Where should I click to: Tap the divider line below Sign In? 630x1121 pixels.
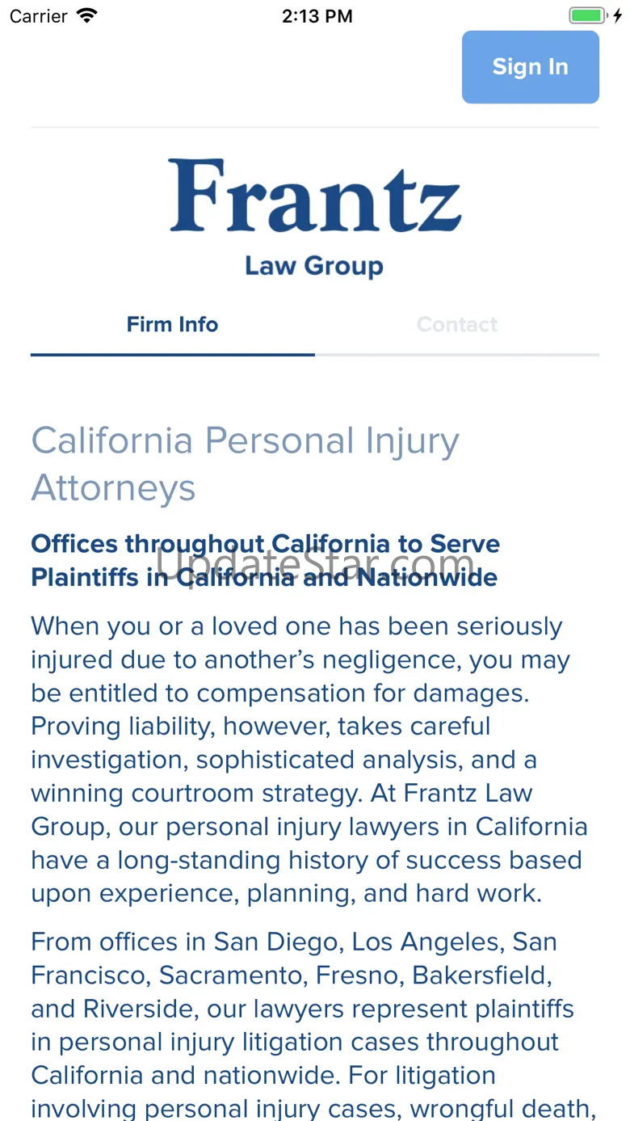(315, 128)
